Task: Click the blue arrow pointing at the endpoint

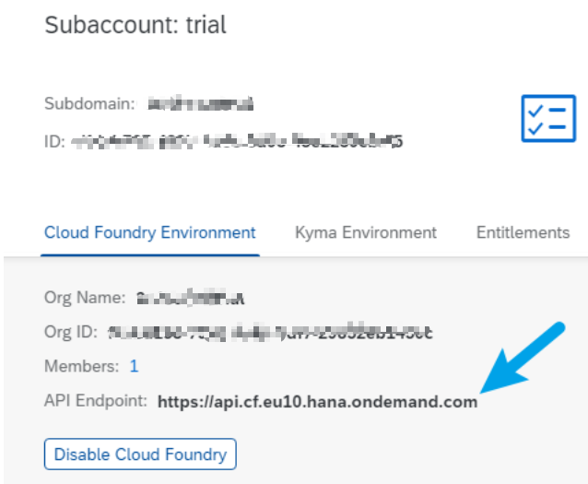Action: [523, 358]
